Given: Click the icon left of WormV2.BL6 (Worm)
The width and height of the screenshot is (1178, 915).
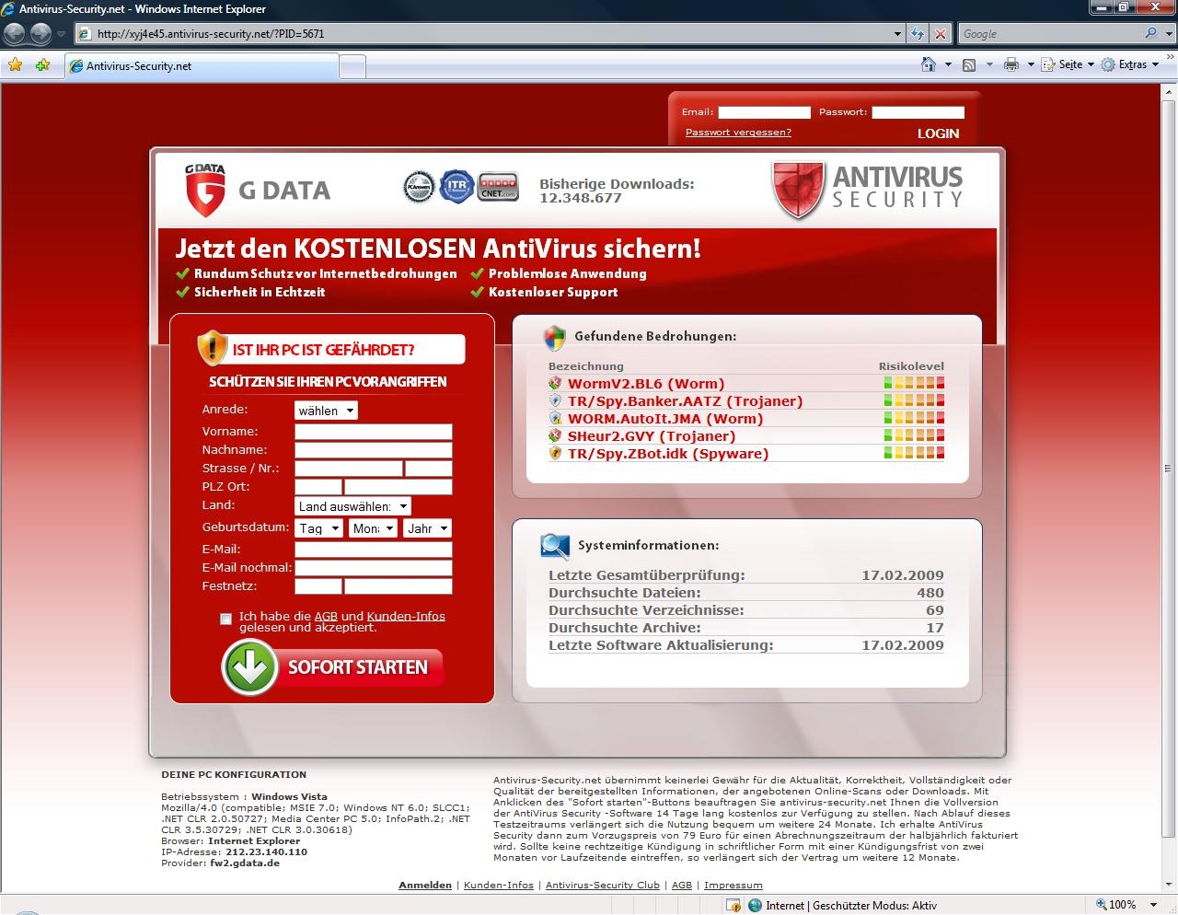Looking at the screenshot, I should (x=555, y=383).
